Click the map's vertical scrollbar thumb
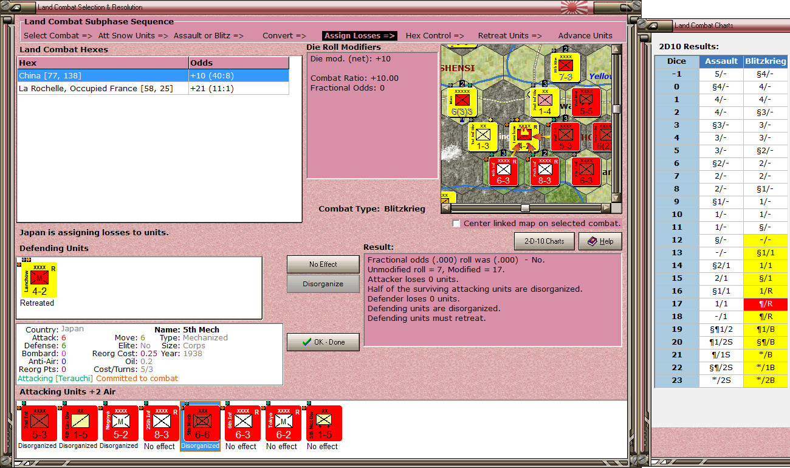The image size is (790, 468). pyautogui.click(x=617, y=109)
